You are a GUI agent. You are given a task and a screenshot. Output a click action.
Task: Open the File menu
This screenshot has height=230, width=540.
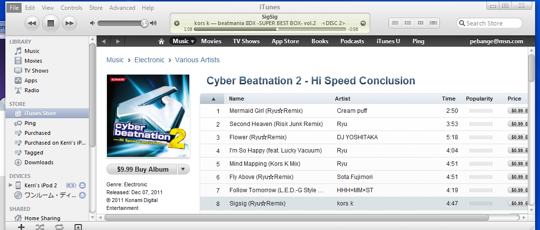click(x=14, y=7)
